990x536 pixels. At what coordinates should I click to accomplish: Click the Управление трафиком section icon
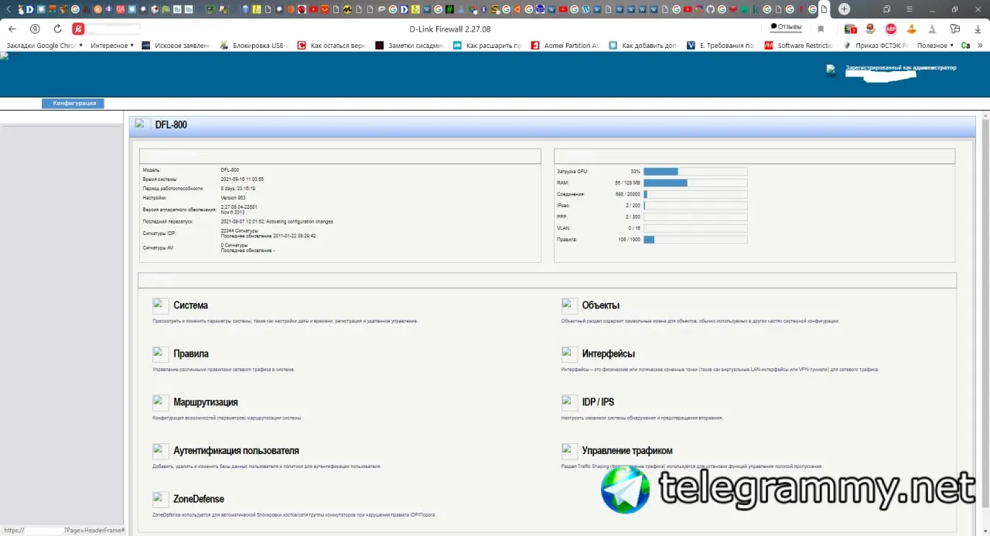pyautogui.click(x=569, y=451)
